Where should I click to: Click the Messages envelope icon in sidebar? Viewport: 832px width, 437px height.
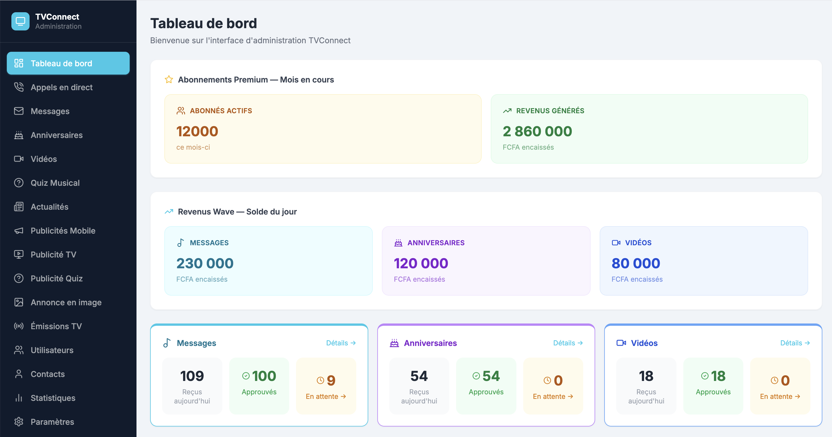point(19,111)
